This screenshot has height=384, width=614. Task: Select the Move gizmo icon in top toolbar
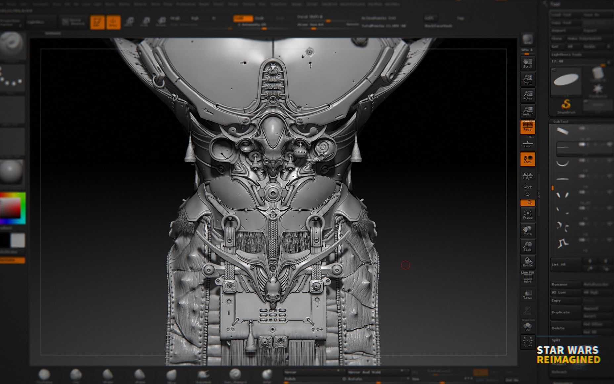coord(129,22)
